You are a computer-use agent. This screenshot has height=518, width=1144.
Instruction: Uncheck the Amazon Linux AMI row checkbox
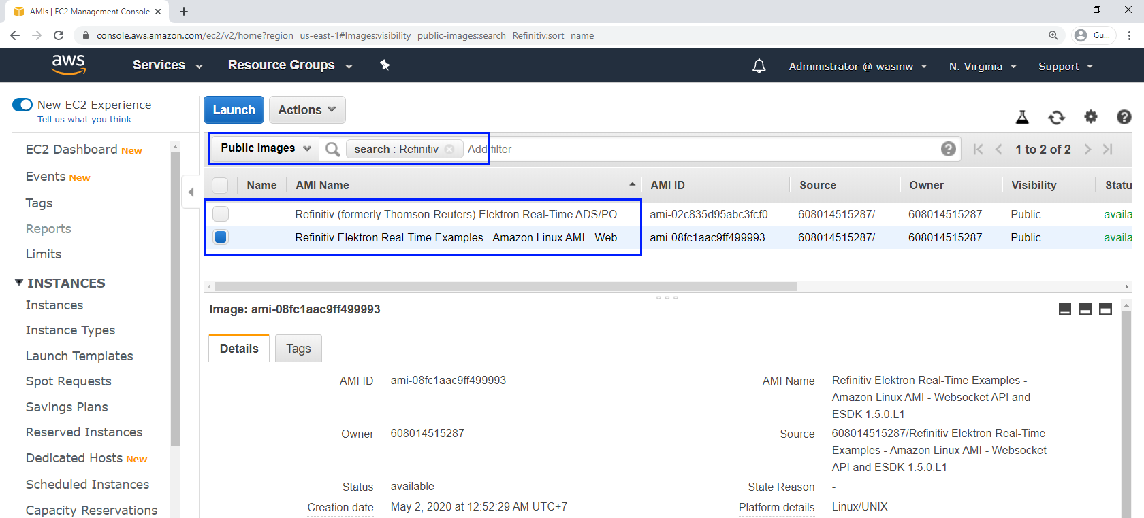[x=221, y=237]
